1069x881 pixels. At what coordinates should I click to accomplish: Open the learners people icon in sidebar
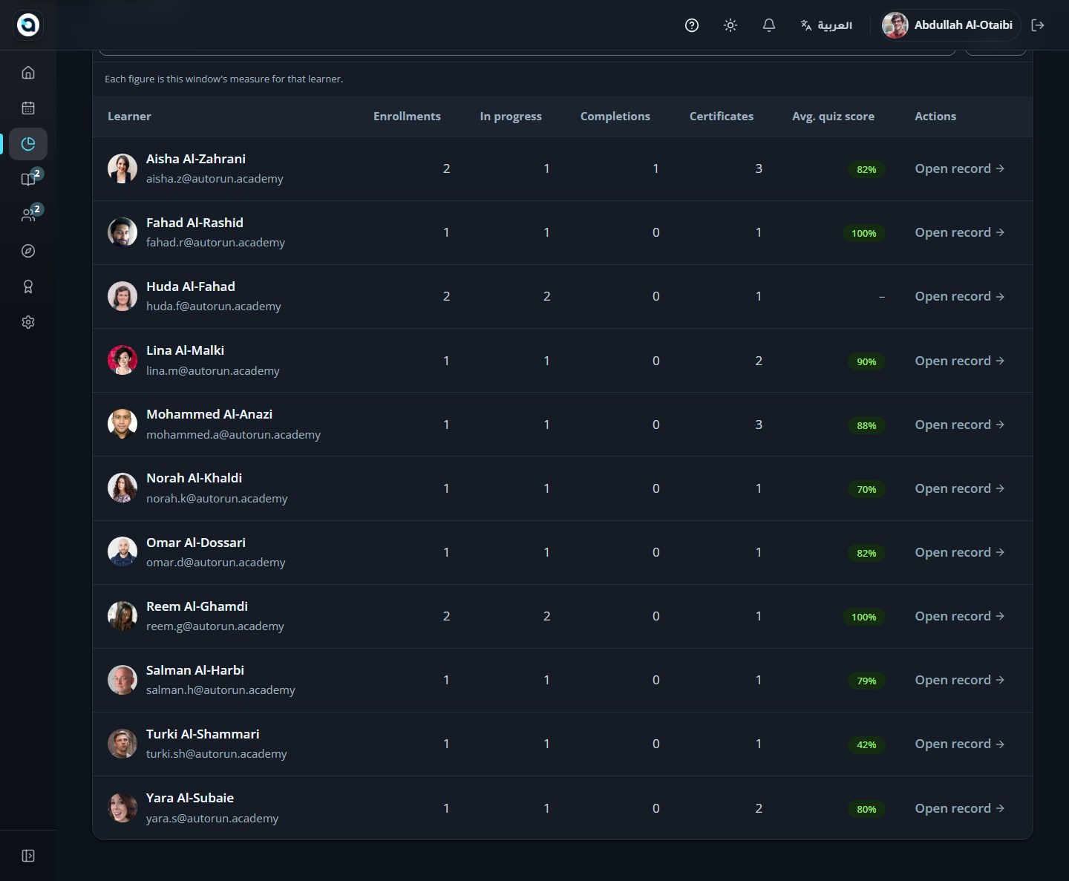28,215
